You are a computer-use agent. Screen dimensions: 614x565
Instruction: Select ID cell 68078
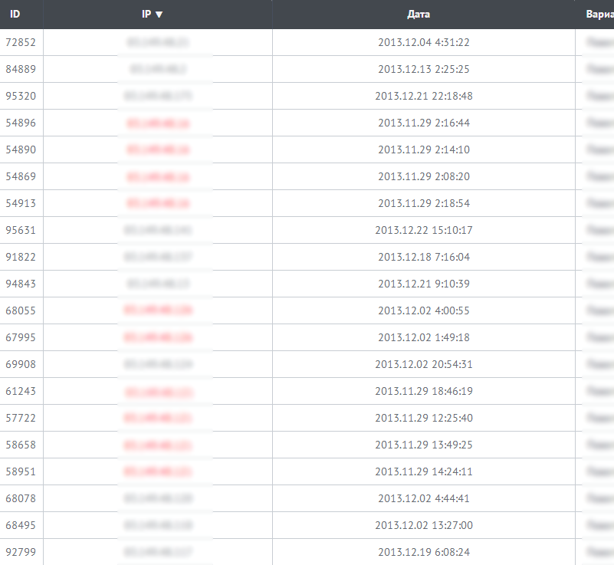(21, 498)
